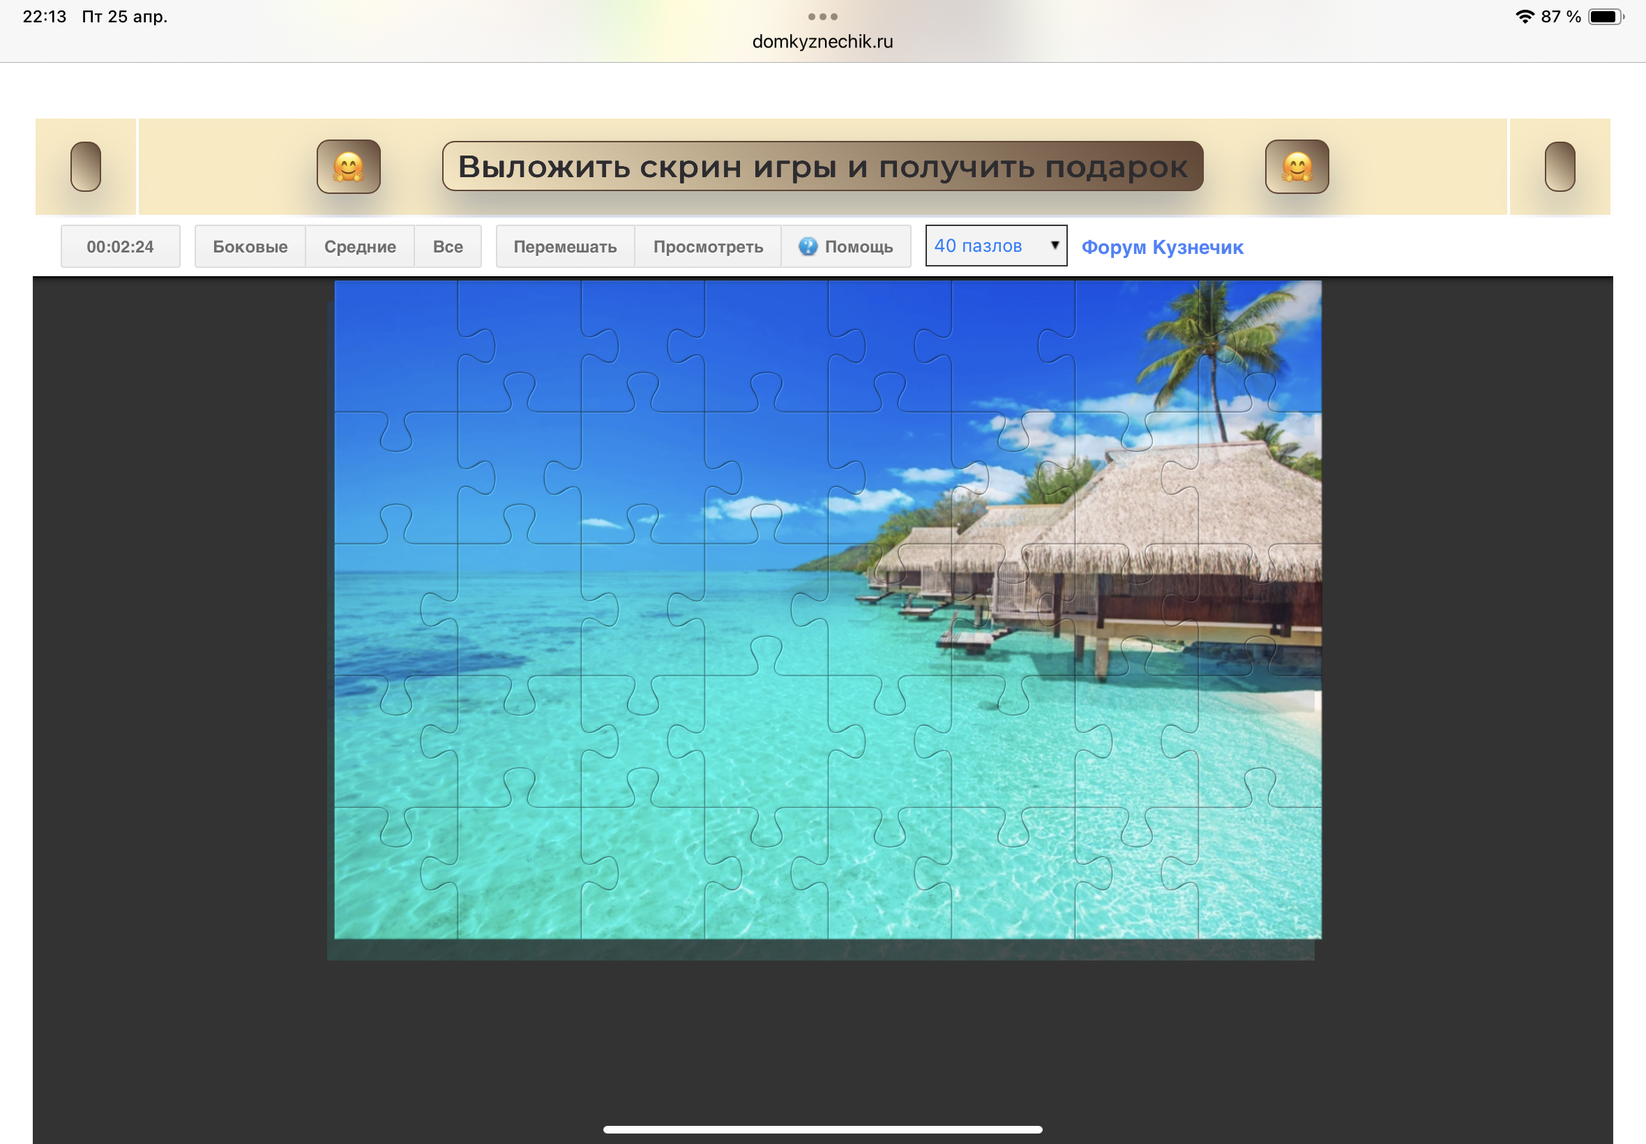Tap the domkyznechik.ru address bar
The image size is (1646, 1144).
pyautogui.click(x=822, y=42)
